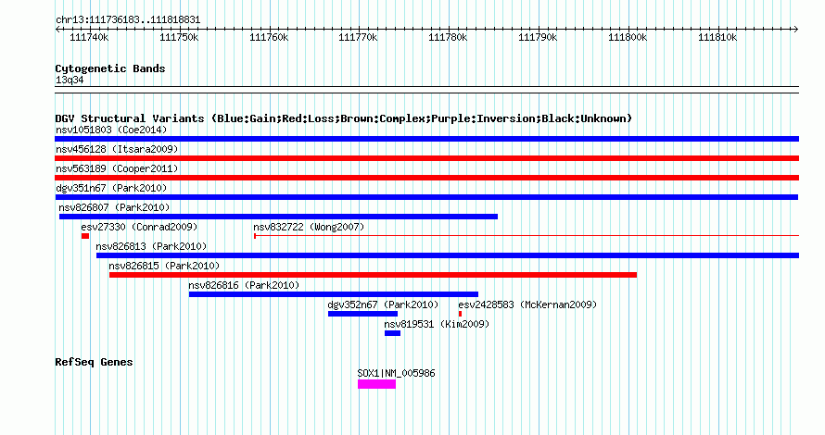Click the nsv1051803 (Coe2014) label
The image size is (825, 435).
[x=111, y=130]
